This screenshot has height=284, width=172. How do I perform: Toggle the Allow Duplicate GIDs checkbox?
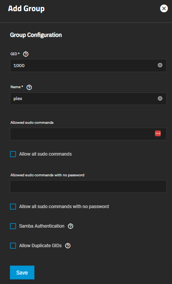pyautogui.click(x=13, y=246)
